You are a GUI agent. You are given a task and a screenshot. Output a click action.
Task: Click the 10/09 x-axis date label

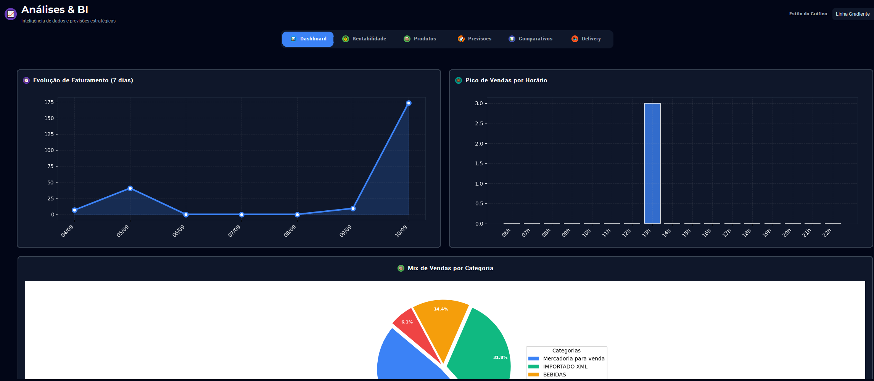[x=401, y=231]
